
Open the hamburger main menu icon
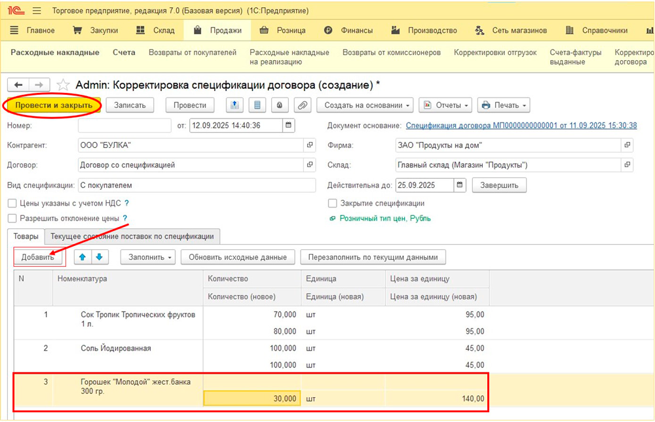tap(37, 11)
